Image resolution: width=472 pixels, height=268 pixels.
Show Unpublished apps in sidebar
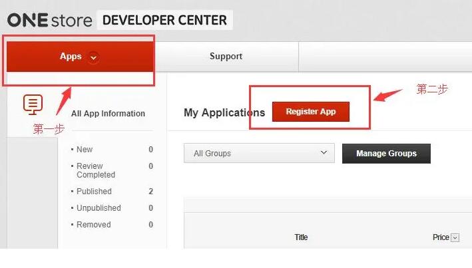click(x=99, y=208)
